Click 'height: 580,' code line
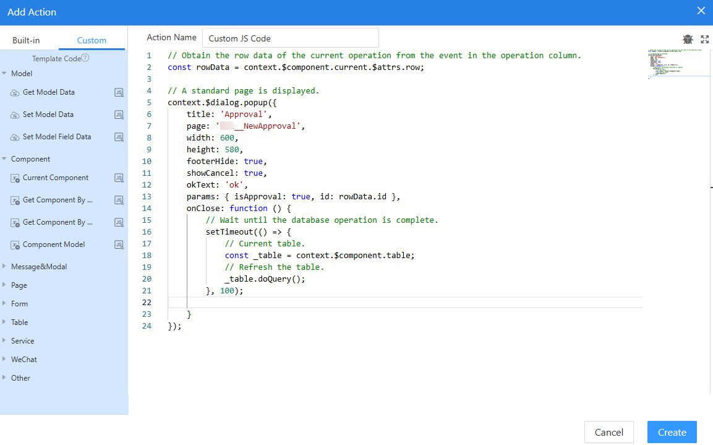713x445 pixels. coord(215,150)
